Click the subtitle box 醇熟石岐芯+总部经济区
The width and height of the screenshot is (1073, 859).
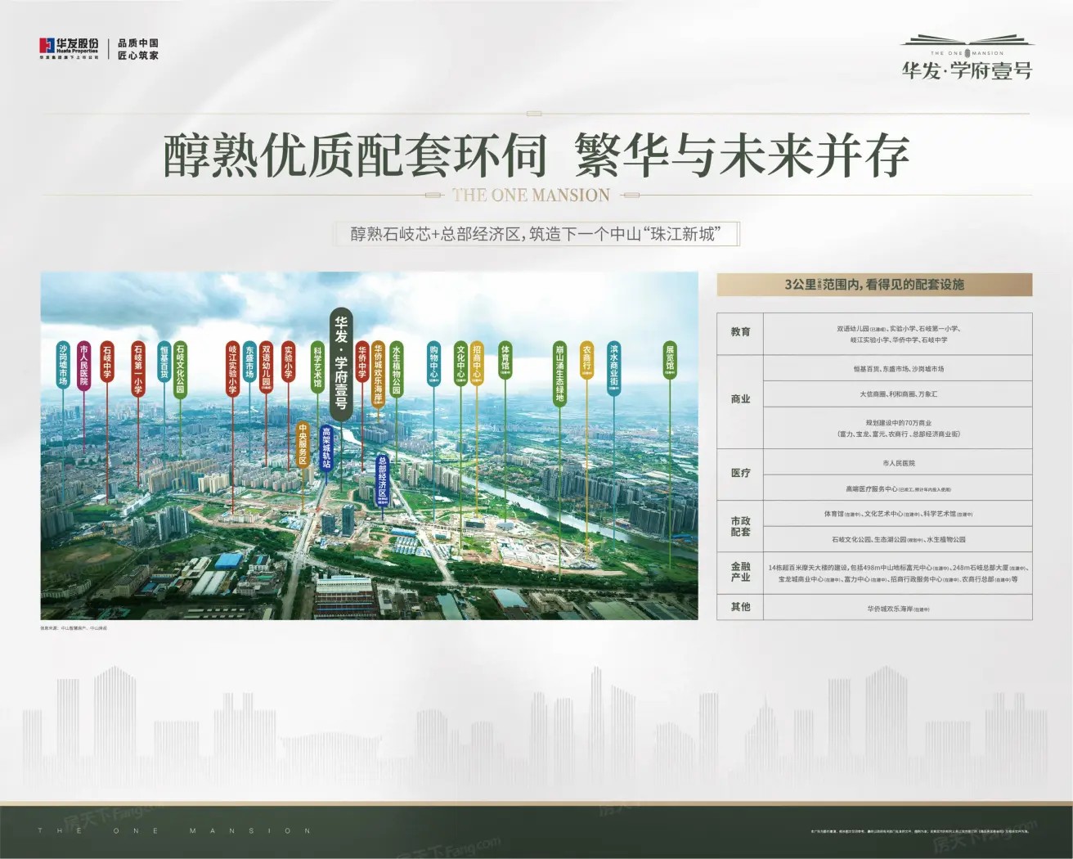pos(536,234)
